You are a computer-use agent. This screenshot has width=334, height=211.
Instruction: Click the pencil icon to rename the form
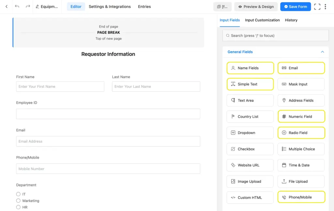tap(37, 7)
